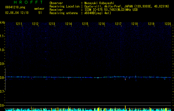
Task: Click the 'meteor' label
Action: coord(39,9)
